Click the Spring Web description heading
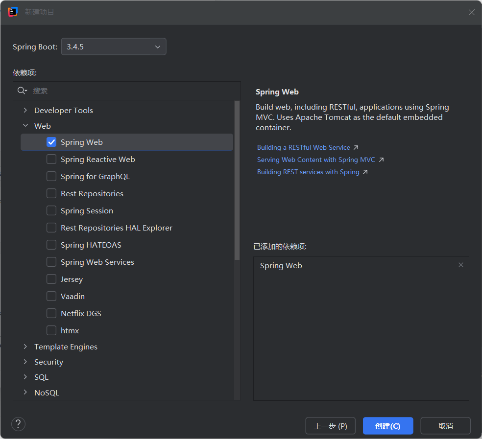This screenshot has width=482, height=439. [277, 92]
